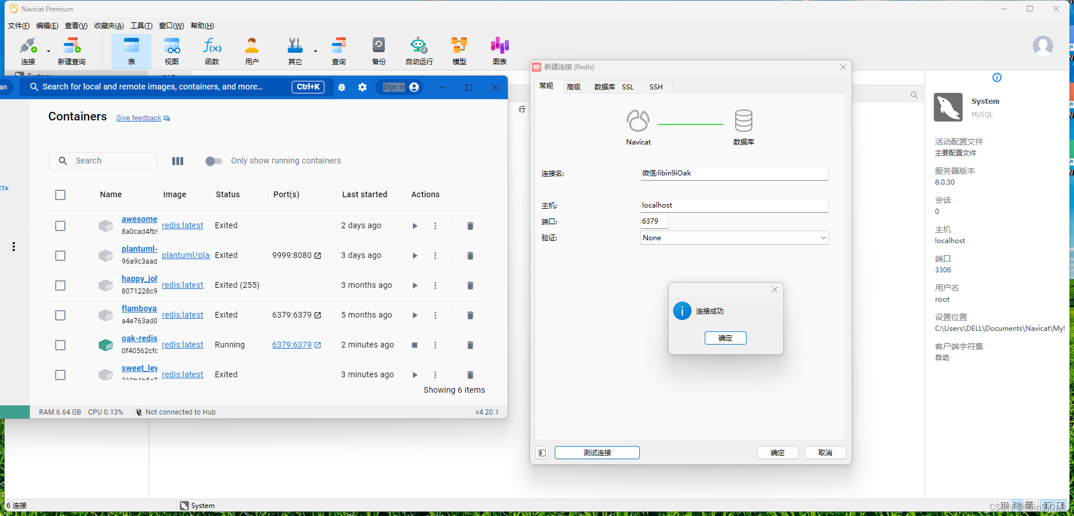Click Cancel (取消) in Redis dialog

point(825,453)
